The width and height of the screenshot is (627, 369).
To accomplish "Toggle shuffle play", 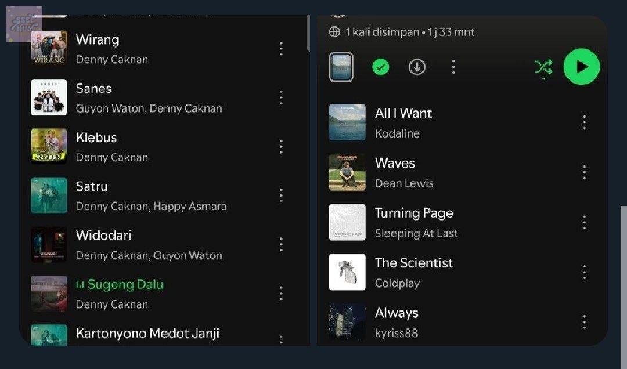I will pyautogui.click(x=544, y=67).
